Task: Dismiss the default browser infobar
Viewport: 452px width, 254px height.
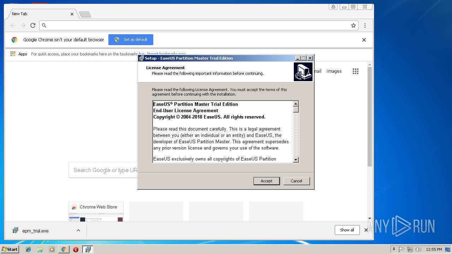Action: click(x=364, y=40)
